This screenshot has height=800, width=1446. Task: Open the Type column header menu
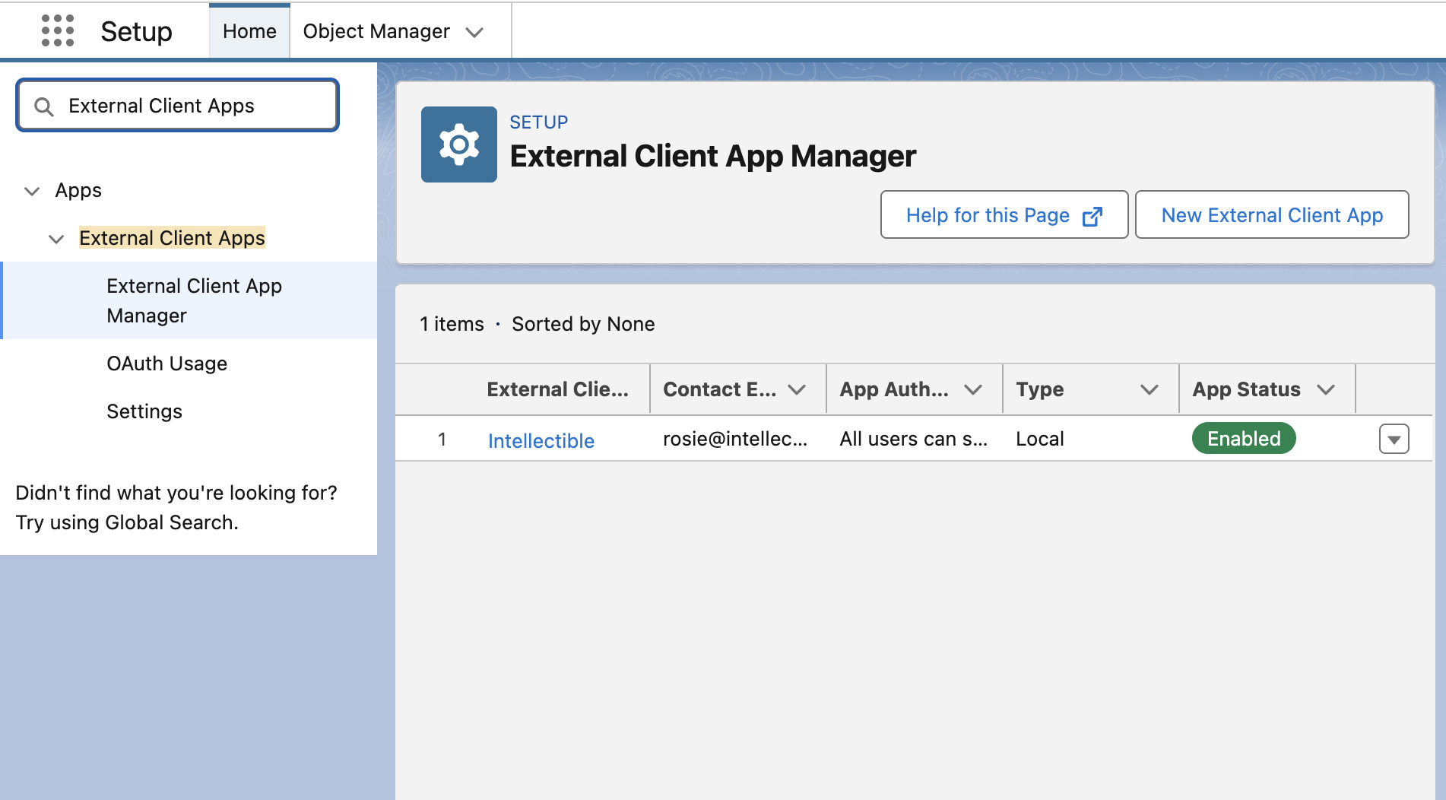(1149, 389)
